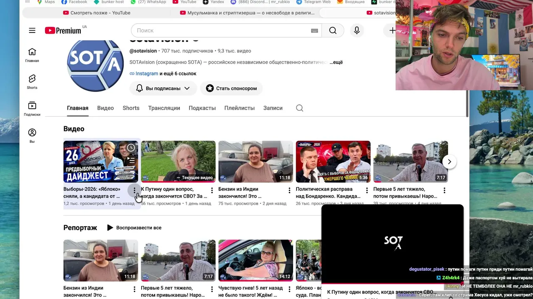
Task: Show next videos with the right arrow
Action: pyautogui.click(x=449, y=162)
